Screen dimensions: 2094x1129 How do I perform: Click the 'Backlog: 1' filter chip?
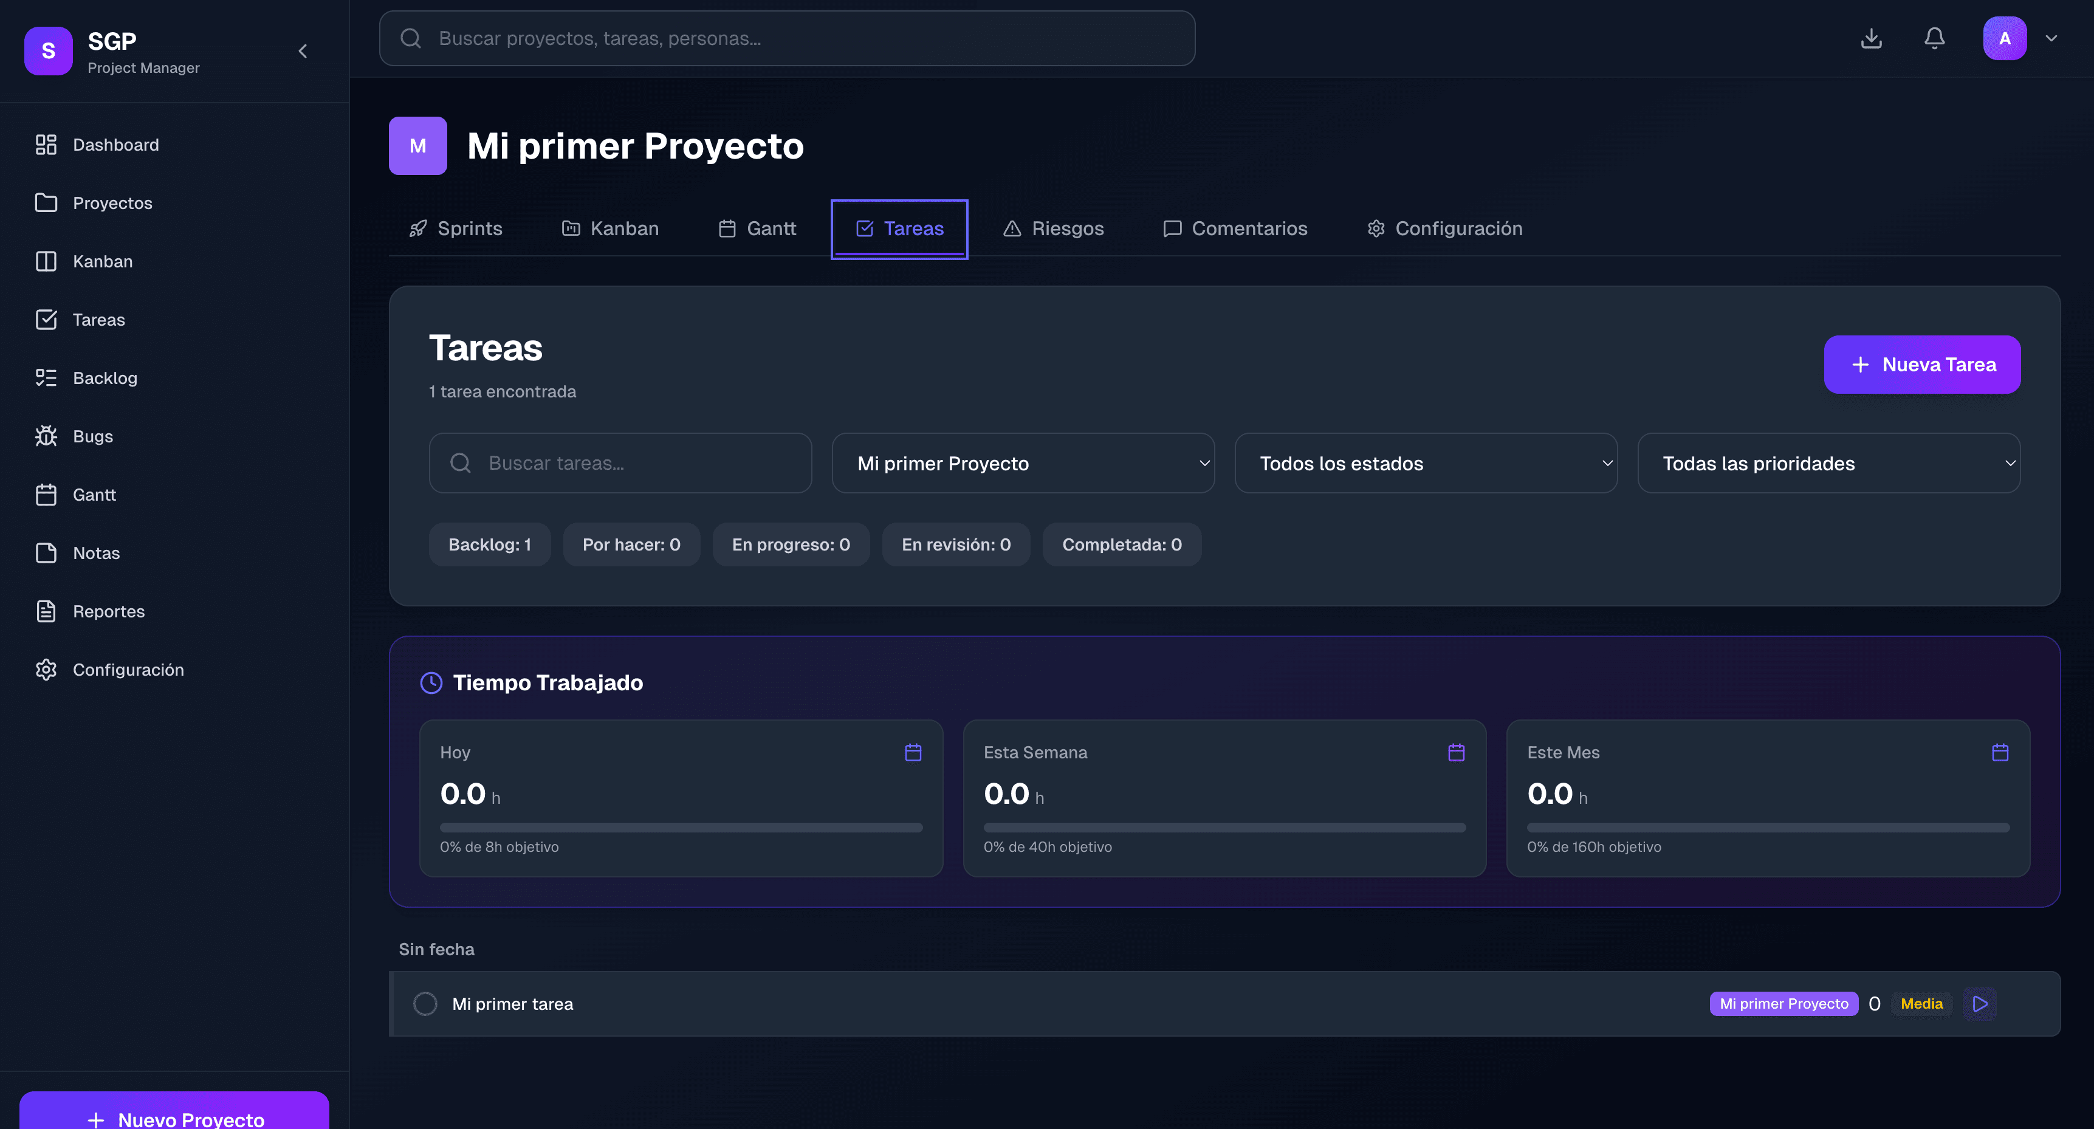[489, 544]
